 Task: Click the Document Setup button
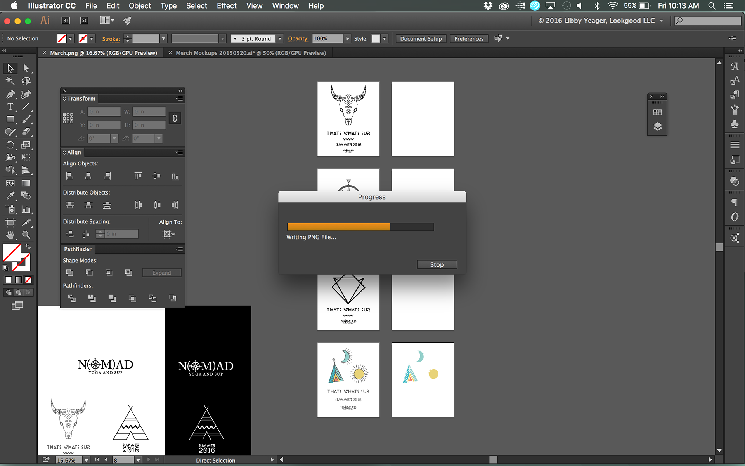[421, 38]
